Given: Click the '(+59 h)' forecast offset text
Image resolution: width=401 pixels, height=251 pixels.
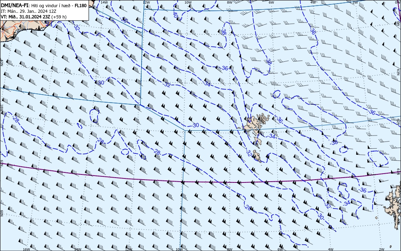Looking at the screenshot, I should pyautogui.click(x=59, y=17).
